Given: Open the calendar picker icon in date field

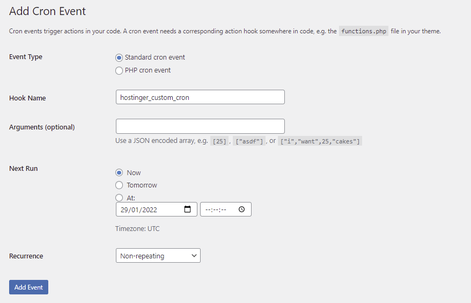Looking at the screenshot, I should pos(188,210).
